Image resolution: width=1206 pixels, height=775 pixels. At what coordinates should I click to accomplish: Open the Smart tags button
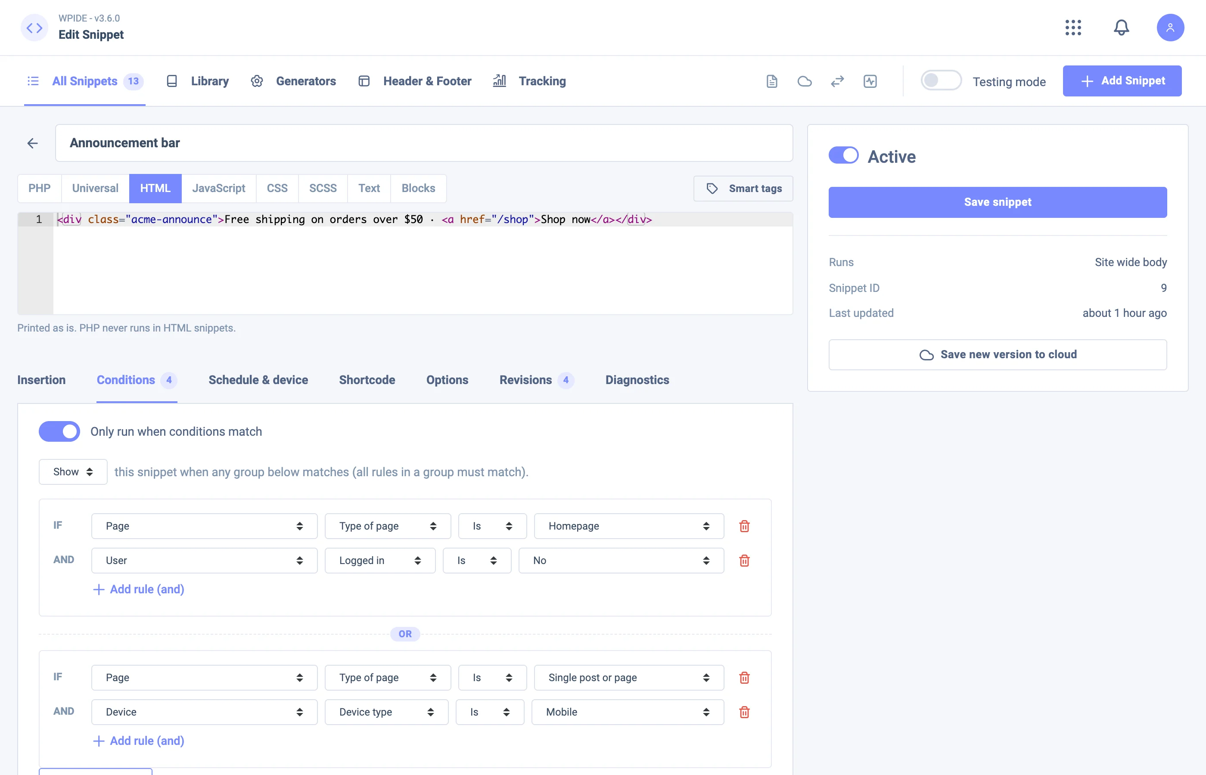click(743, 188)
